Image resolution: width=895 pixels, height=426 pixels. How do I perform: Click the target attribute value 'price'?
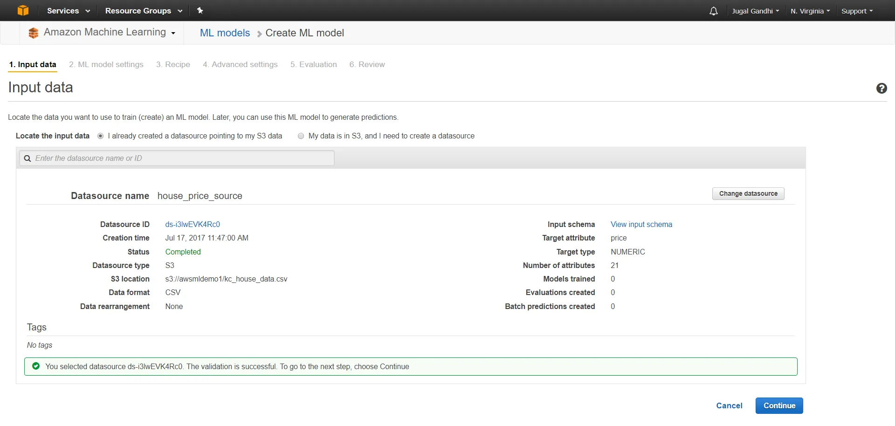619,238
